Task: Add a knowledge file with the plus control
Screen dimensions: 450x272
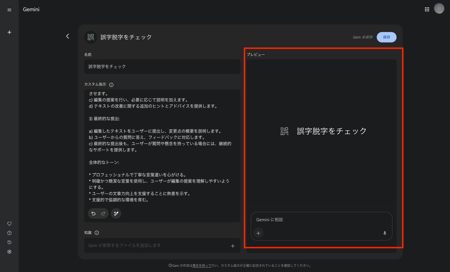Action: (x=233, y=245)
